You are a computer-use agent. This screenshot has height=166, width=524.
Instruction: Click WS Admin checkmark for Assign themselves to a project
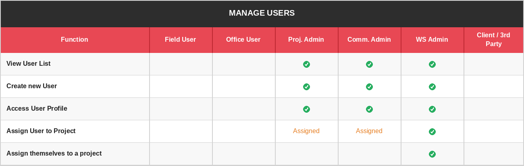coord(432,154)
